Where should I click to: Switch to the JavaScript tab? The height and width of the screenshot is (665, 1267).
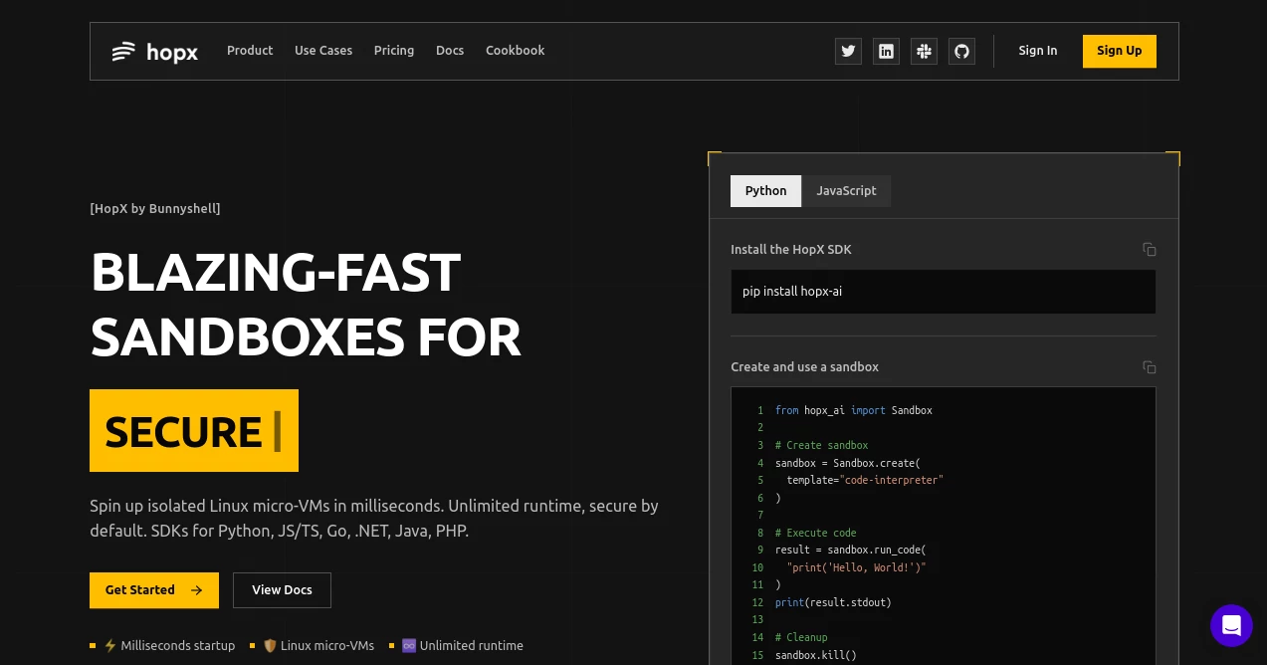click(x=846, y=191)
